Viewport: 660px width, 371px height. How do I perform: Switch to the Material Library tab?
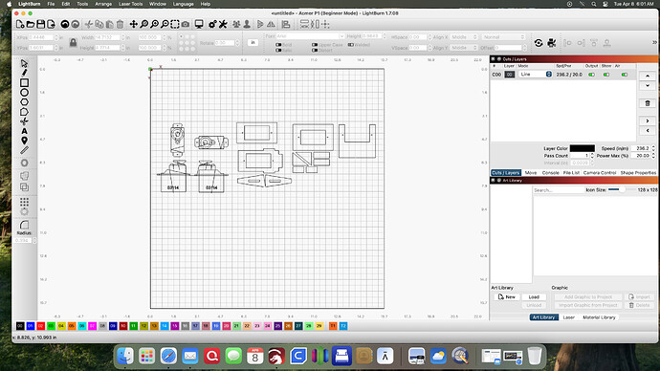click(x=599, y=317)
